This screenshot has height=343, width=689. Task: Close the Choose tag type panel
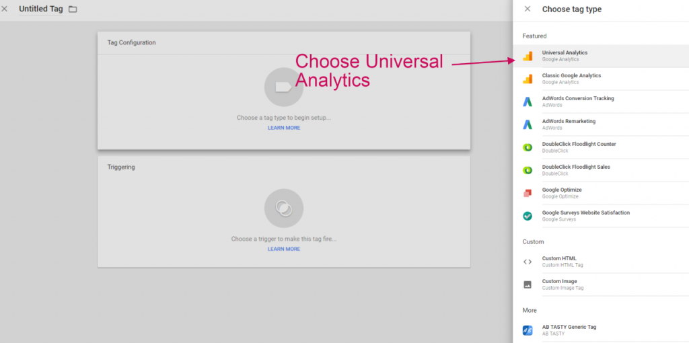(528, 9)
